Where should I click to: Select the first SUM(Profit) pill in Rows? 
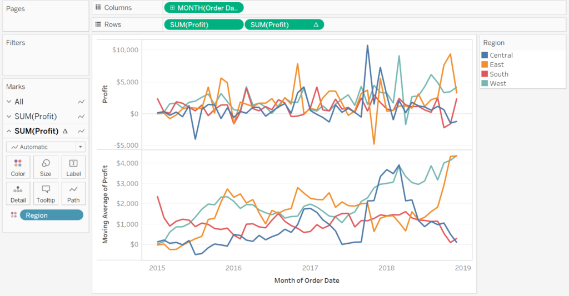point(203,24)
